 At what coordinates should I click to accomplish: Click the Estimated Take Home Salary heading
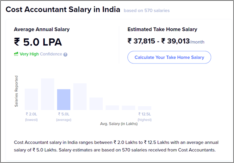click(x=162, y=29)
